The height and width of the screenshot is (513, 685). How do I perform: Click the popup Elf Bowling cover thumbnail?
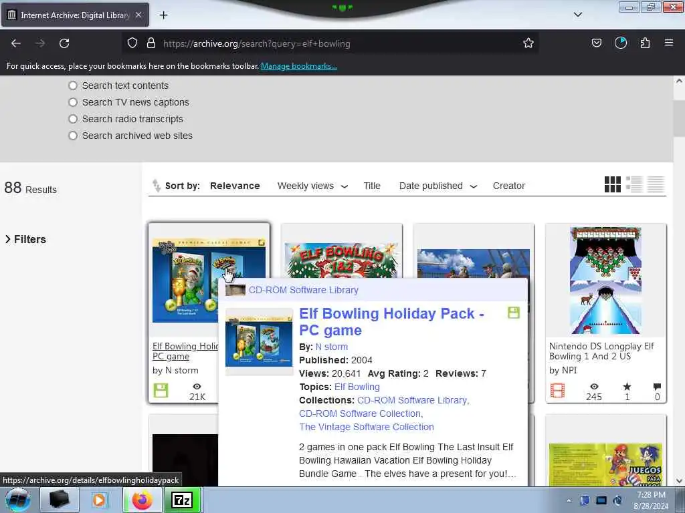pos(259,341)
